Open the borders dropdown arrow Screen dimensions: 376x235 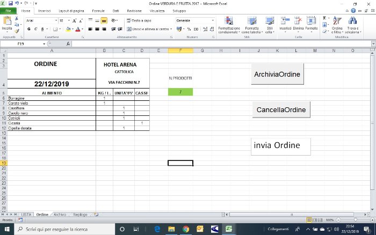pyautogui.click(x=60, y=29)
